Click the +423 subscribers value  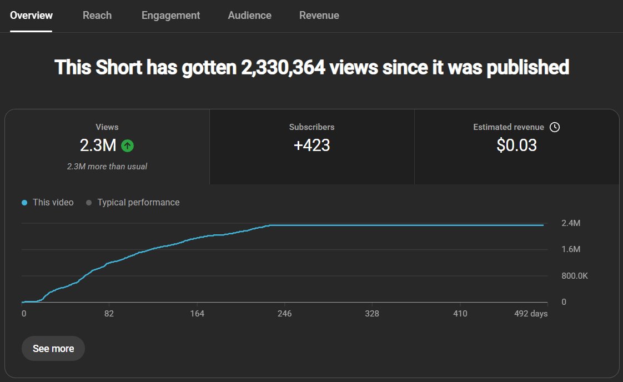tap(312, 145)
